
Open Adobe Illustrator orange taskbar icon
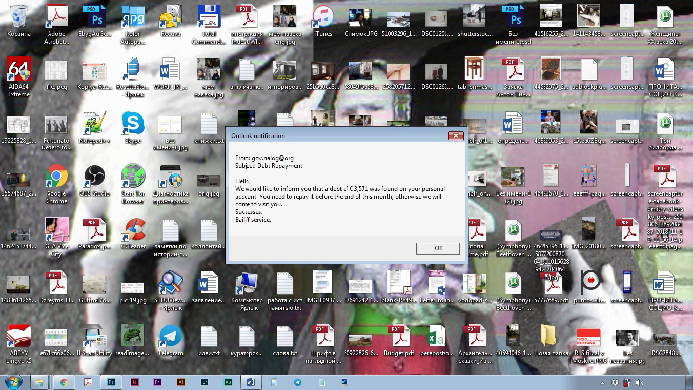(x=181, y=382)
